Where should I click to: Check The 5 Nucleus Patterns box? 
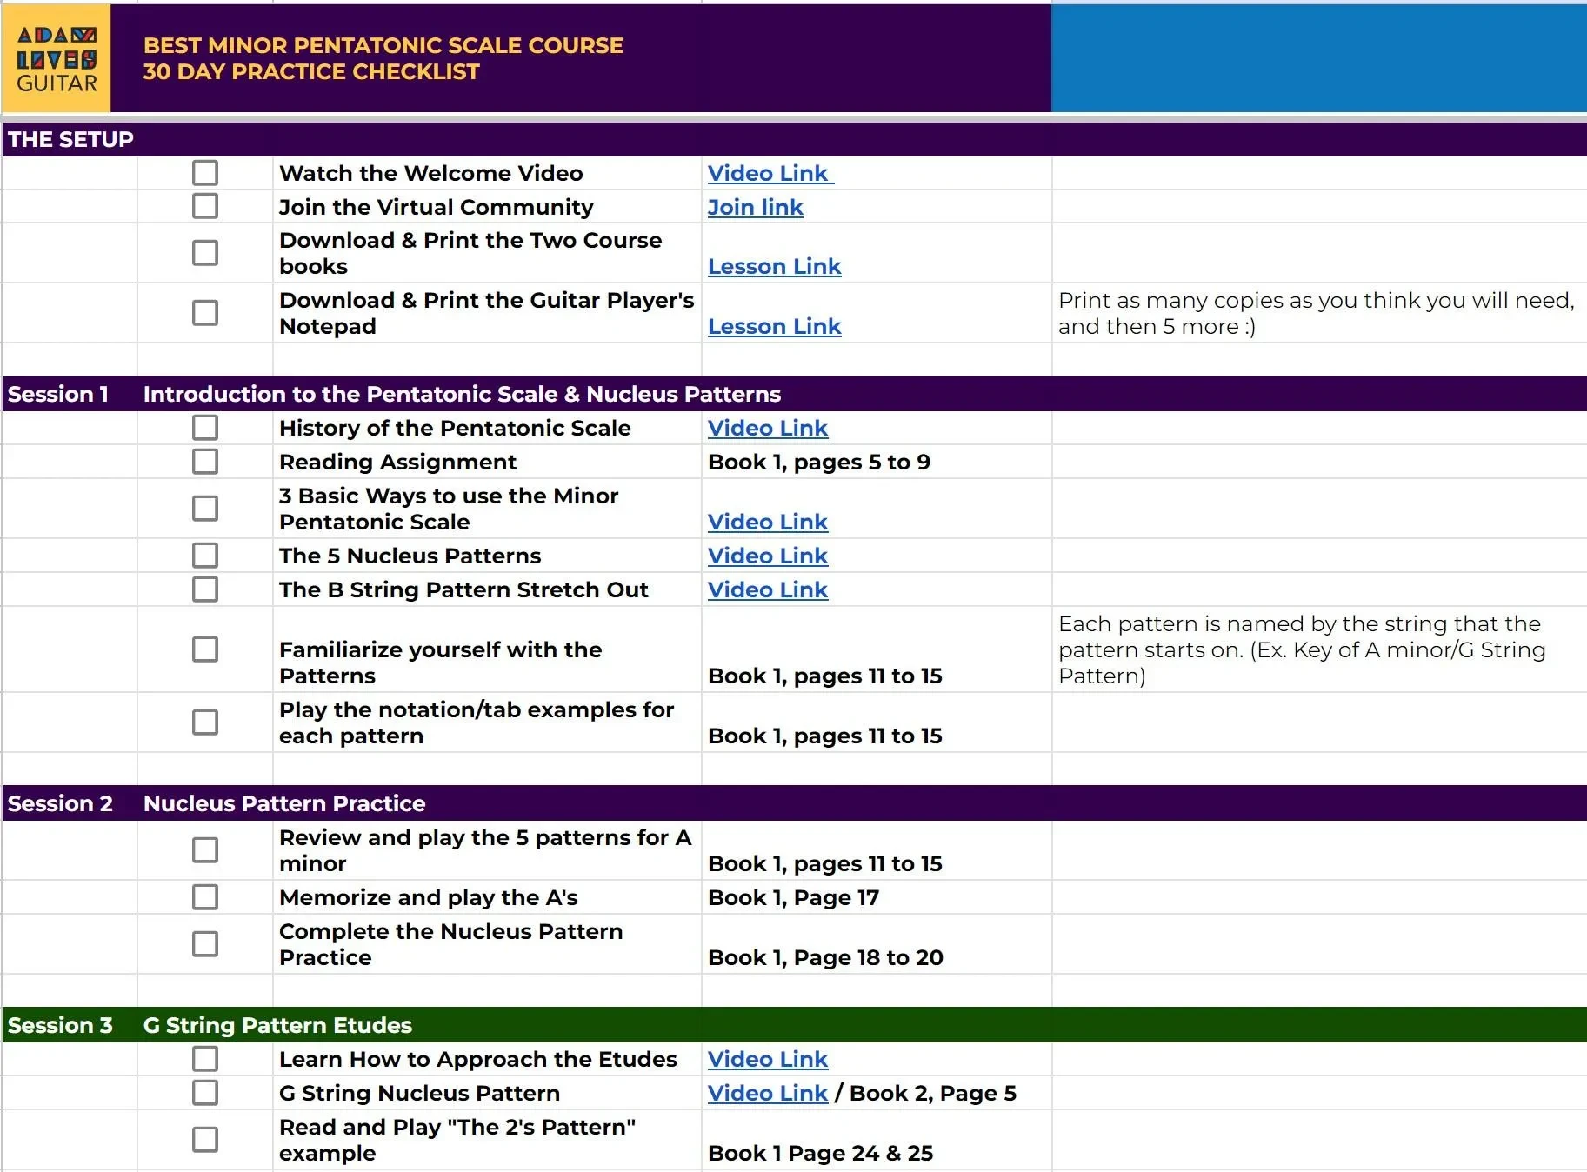coord(205,555)
